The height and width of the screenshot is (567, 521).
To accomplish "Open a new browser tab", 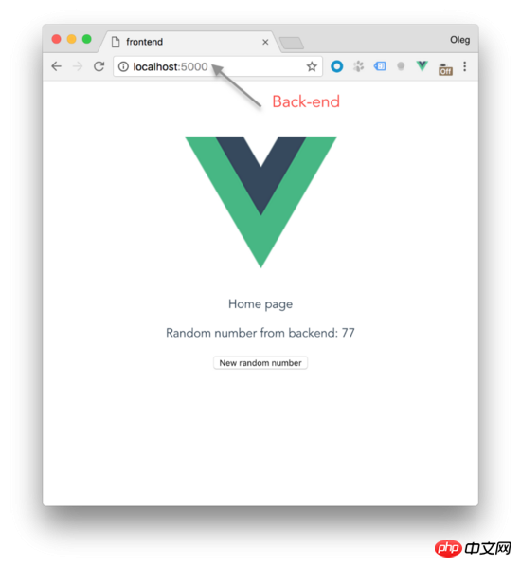I will coord(292,43).
